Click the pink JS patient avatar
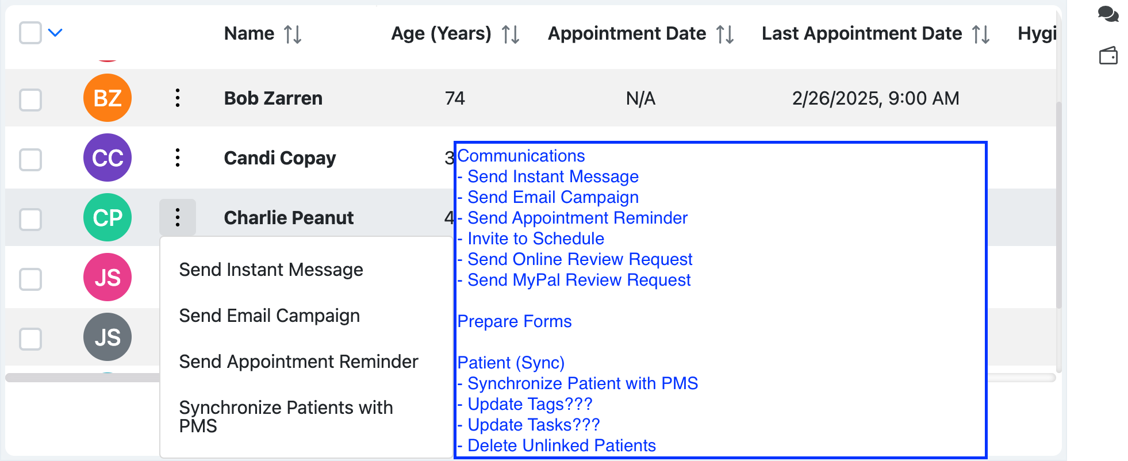Viewport: 1128px width, 461px height. click(x=108, y=277)
